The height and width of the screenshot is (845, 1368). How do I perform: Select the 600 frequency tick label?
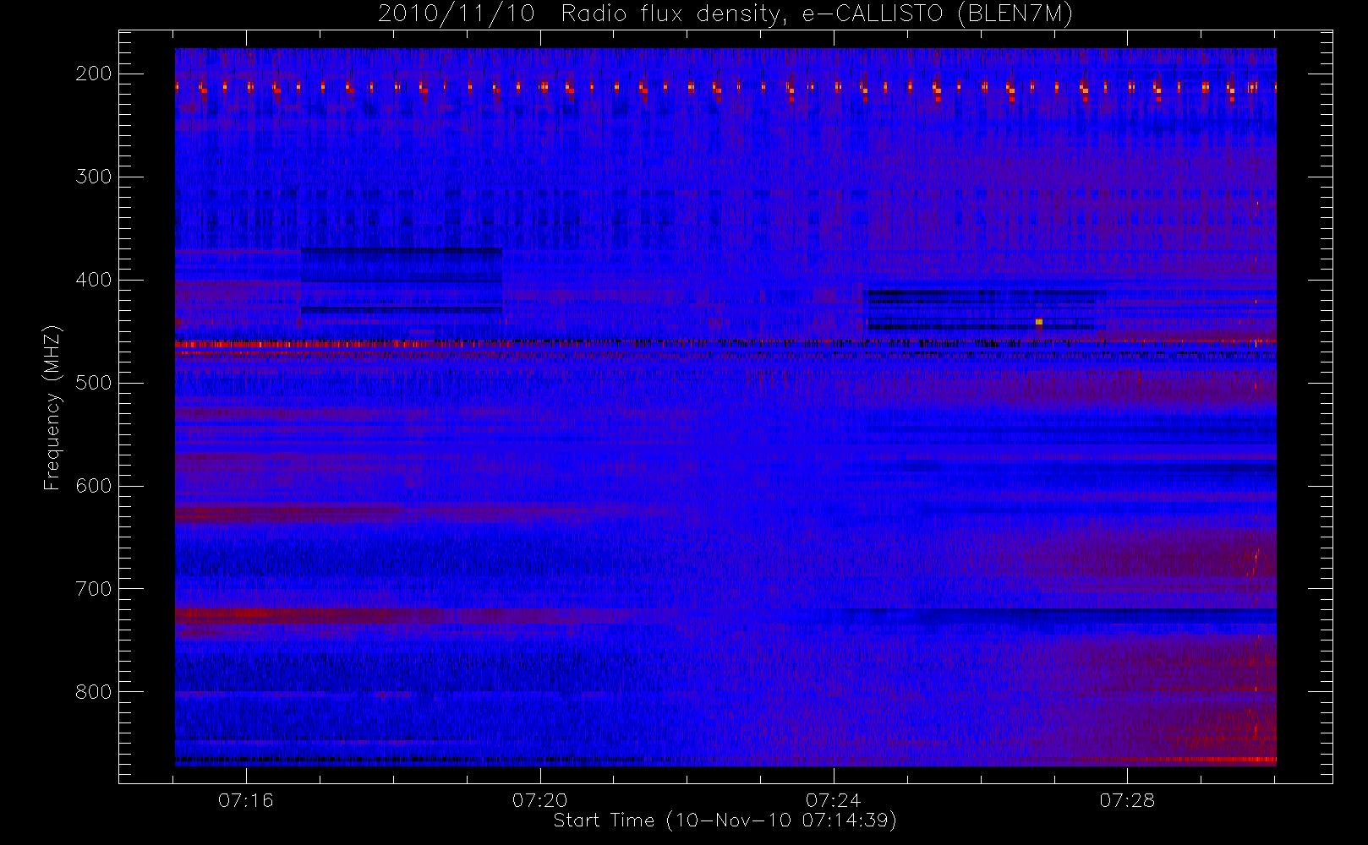93,486
